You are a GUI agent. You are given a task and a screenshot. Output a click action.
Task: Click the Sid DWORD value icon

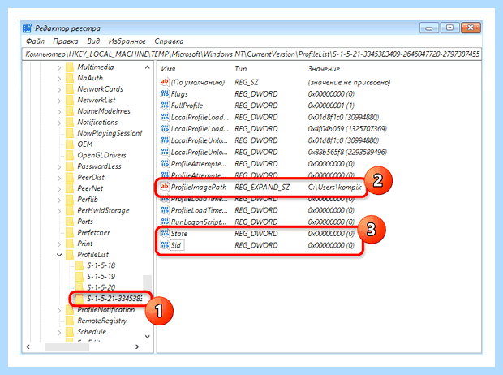click(x=165, y=245)
